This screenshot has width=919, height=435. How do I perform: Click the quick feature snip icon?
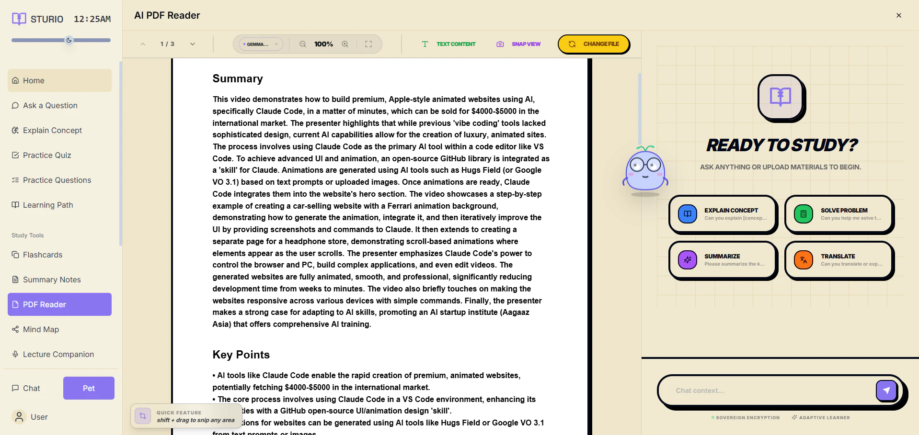tap(143, 416)
